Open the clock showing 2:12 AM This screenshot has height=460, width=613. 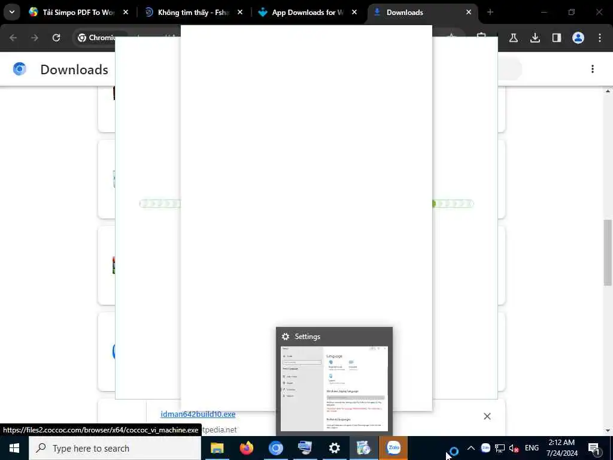[562, 448]
